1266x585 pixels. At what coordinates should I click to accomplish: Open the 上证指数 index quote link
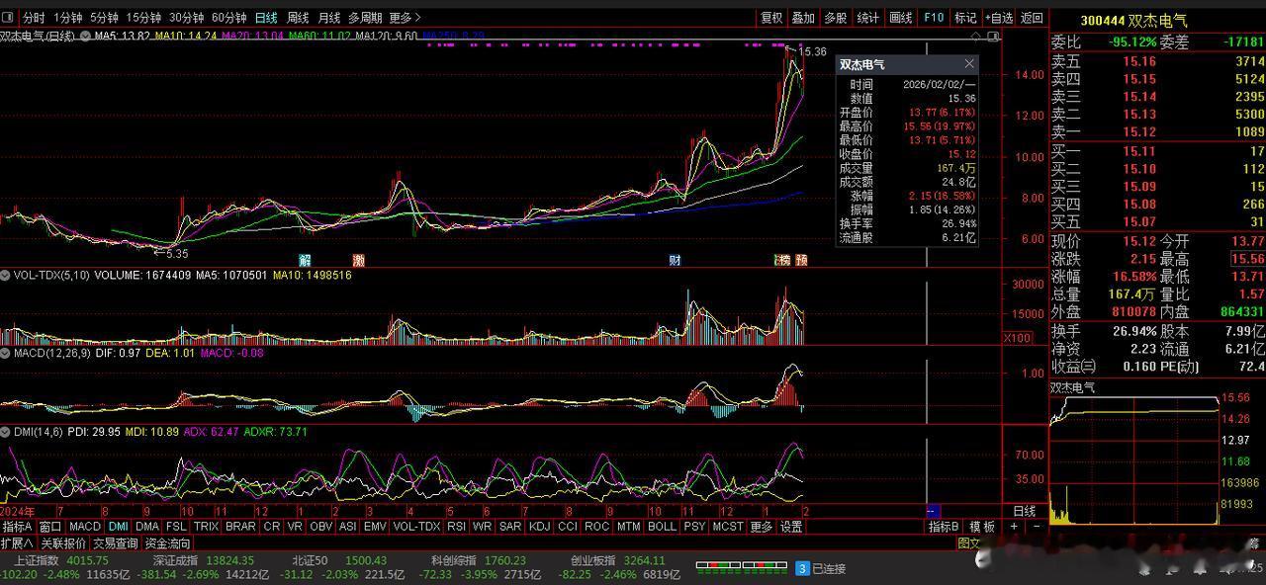pos(37,559)
